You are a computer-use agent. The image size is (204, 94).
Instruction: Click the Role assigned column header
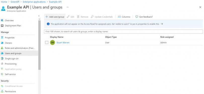click(x=167, y=37)
